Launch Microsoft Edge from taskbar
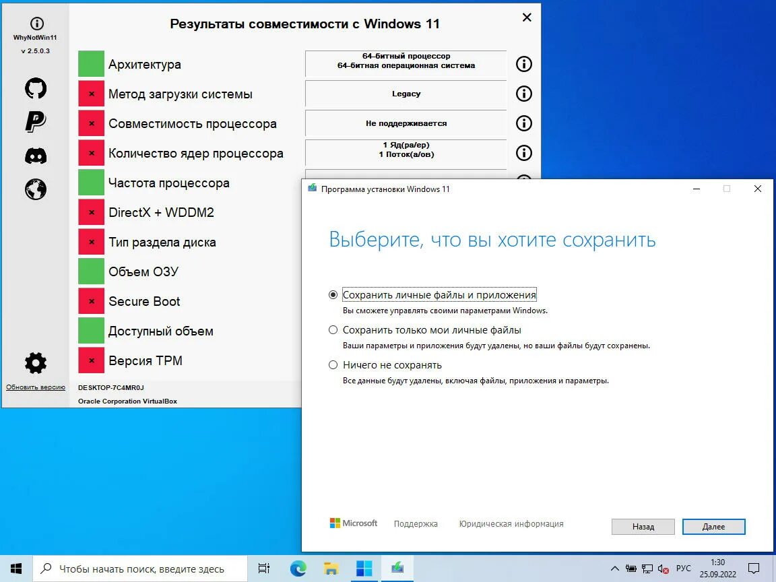This screenshot has width=776, height=582. (x=298, y=569)
